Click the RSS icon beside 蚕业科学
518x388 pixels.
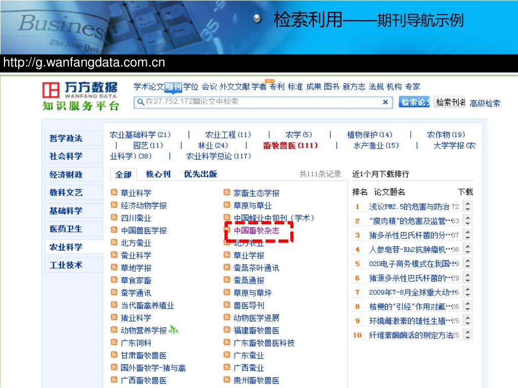pos(114,255)
